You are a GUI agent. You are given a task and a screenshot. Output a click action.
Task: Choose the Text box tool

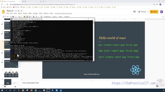tap(27, 17)
